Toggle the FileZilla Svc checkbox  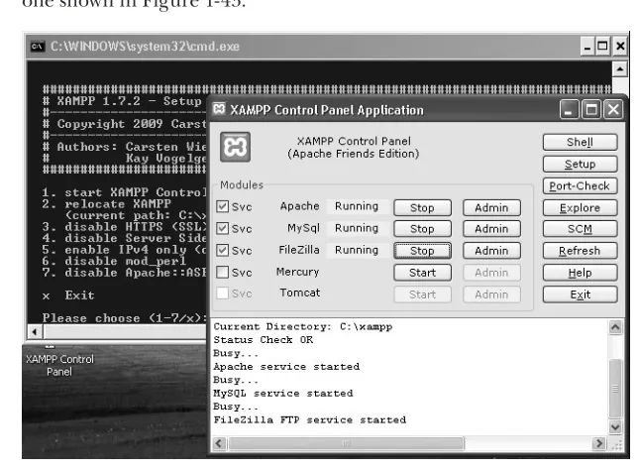(223, 250)
